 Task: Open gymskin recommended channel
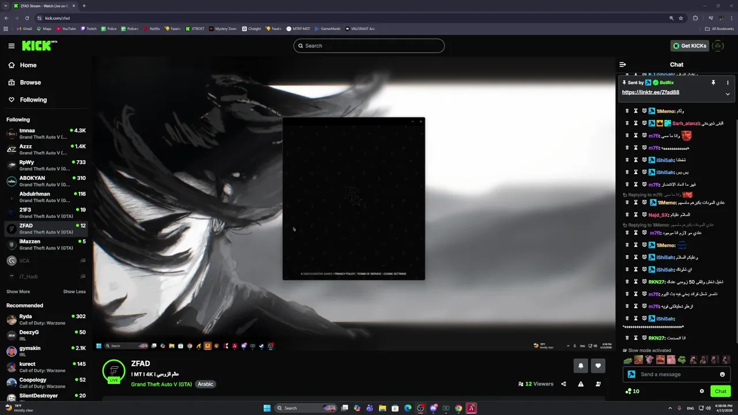pos(46,351)
